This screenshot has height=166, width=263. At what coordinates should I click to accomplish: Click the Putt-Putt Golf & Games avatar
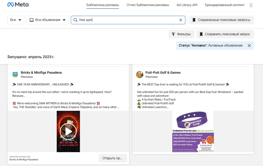[x=140, y=74]
